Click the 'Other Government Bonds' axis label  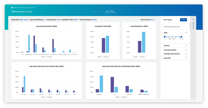click(44, 55)
